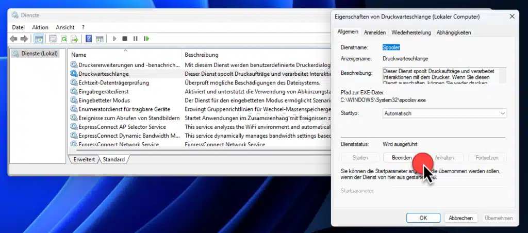
Task: Click the description box vertical scrollbar
Action: pos(503,75)
